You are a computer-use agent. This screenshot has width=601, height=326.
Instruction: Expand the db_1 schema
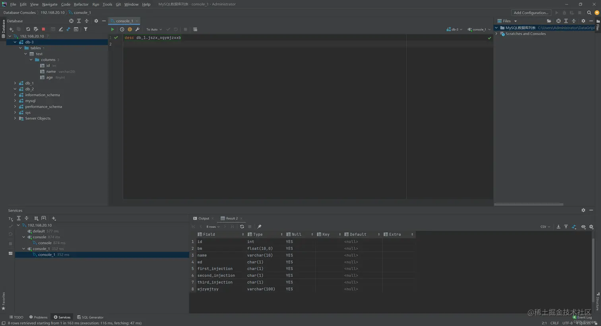(15, 83)
